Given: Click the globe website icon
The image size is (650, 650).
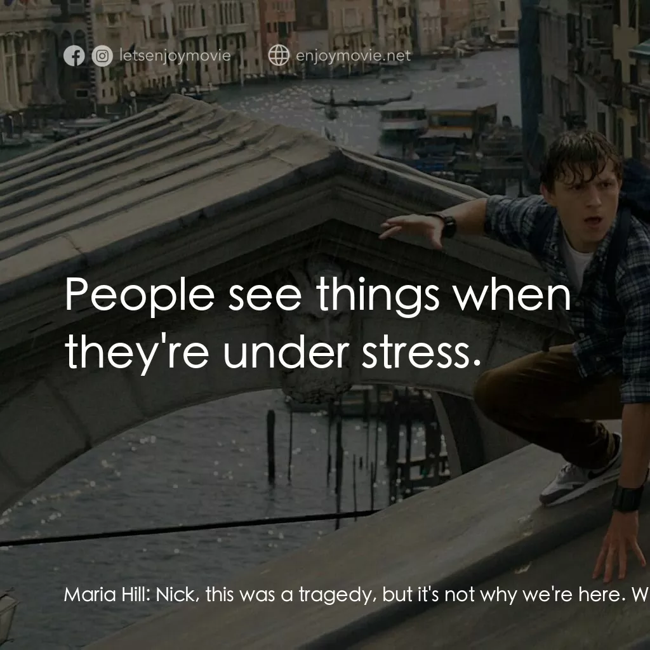Looking at the screenshot, I should tap(279, 56).
